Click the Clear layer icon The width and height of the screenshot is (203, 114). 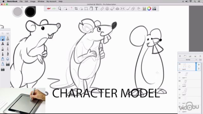pyautogui.click(x=195, y=56)
